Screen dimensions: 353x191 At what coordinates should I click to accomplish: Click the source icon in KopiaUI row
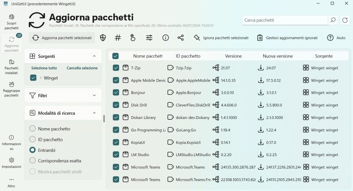(x=306, y=142)
